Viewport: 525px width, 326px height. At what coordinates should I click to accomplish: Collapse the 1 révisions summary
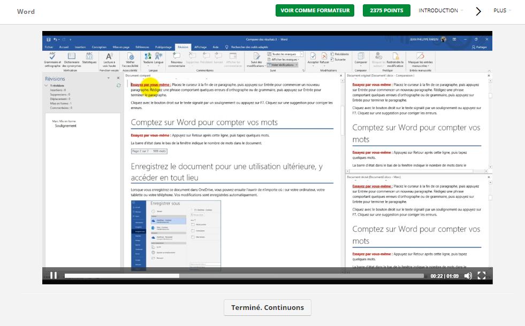46,86
